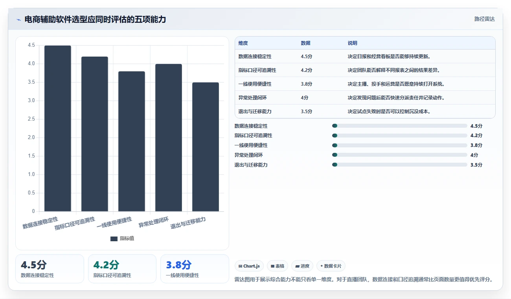Click the 维度 table column header

pyautogui.click(x=243, y=43)
